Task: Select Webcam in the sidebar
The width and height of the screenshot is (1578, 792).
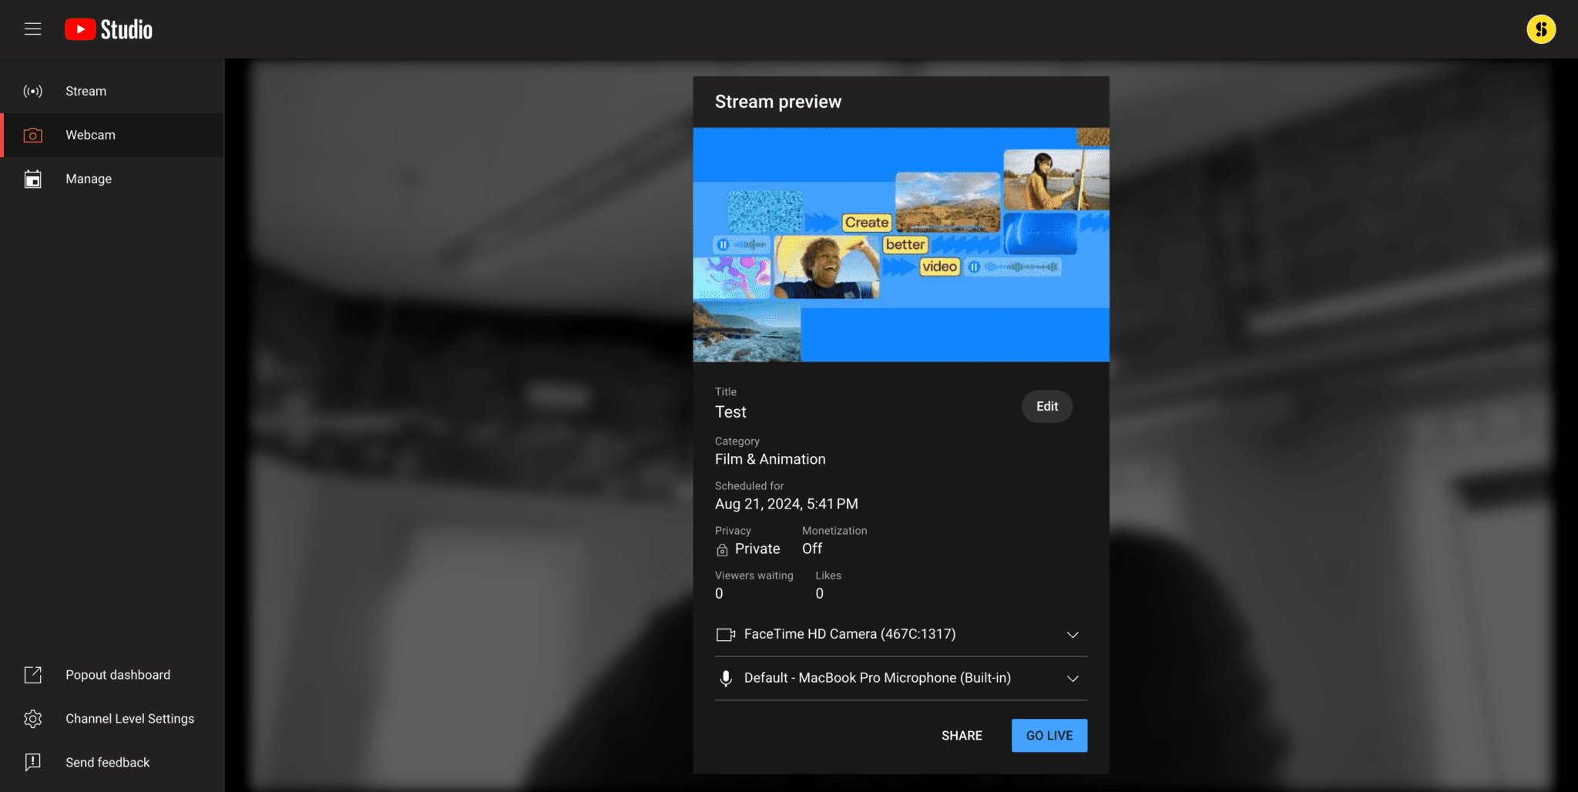Action: point(90,135)
